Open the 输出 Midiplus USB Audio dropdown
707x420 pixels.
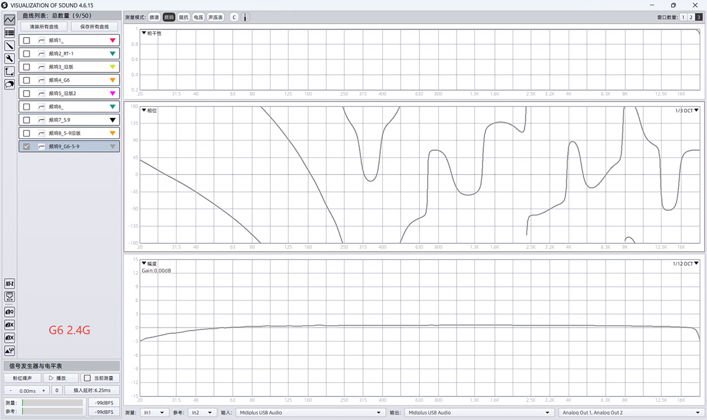point(480,413)
